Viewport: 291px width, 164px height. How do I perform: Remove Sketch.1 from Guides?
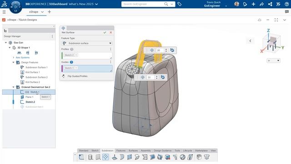tap(76, 68)
